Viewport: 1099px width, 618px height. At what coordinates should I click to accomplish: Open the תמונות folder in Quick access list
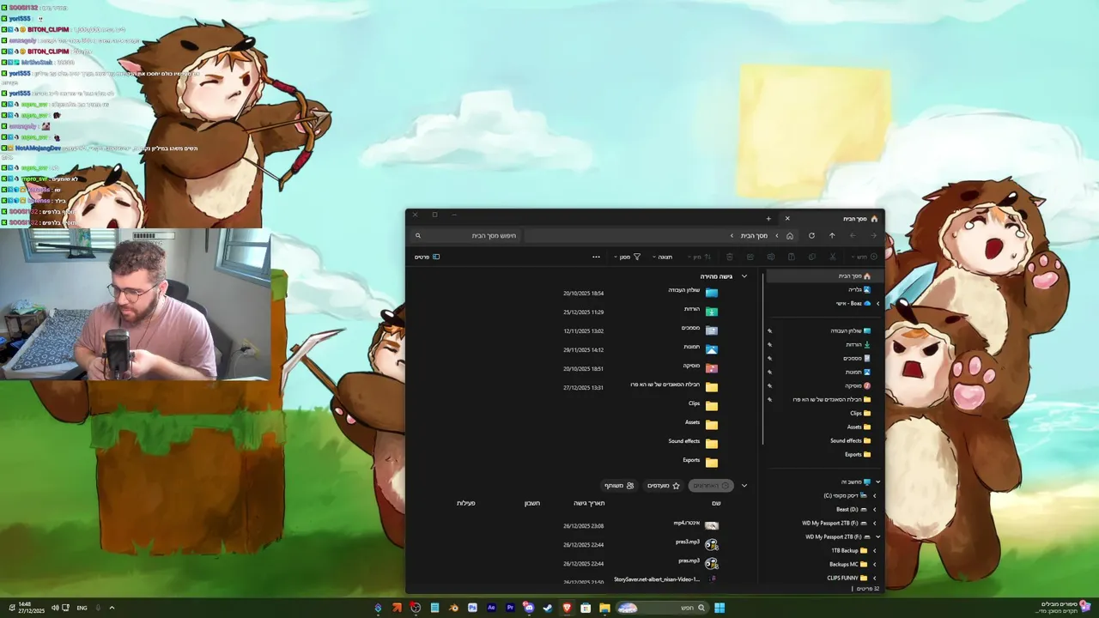pyautogui.click(x=701, y=348)
